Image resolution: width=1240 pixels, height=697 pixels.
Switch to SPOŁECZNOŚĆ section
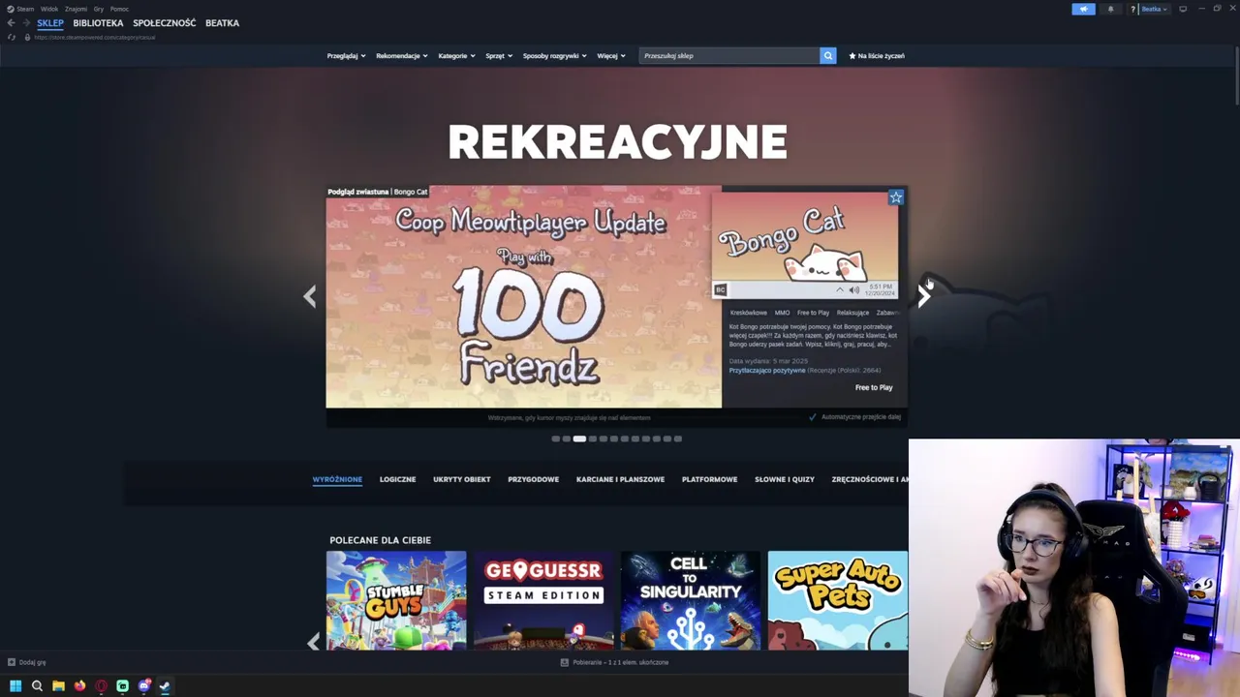pos(164,23)
